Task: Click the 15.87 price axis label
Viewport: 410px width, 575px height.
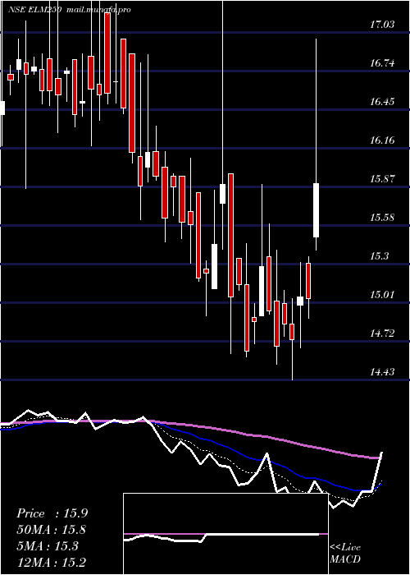Action: click(x=382, y=179)
